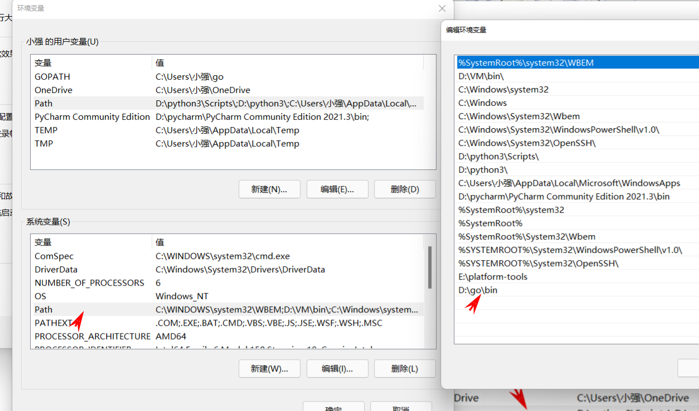Select the D:\python3\ path entry
The image size is (699, 411).
tap(577, 170)
